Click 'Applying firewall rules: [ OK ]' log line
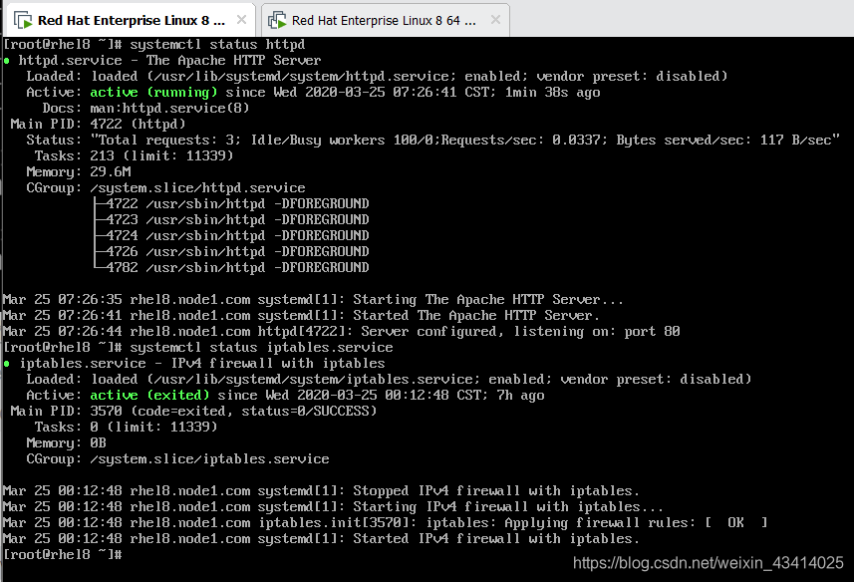 tap(385, 522)
